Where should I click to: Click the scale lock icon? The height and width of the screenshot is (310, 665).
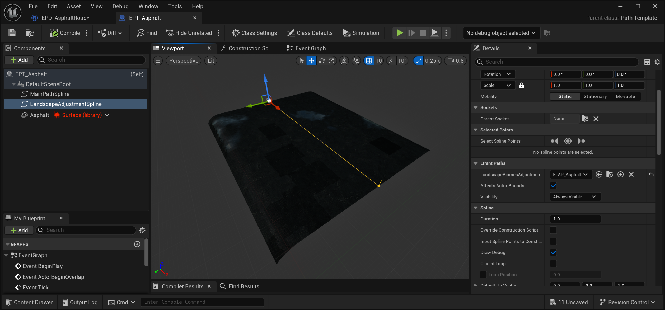coord(521,85)
